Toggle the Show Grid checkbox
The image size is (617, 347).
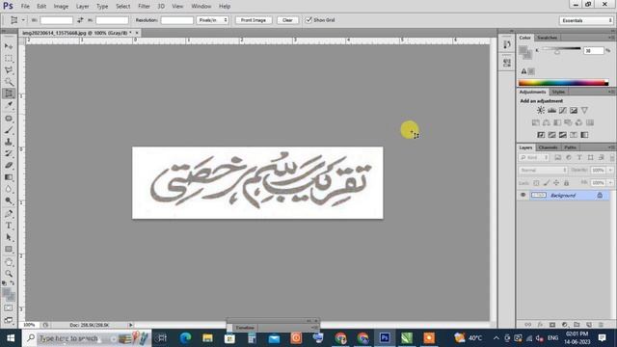[308, 20]
